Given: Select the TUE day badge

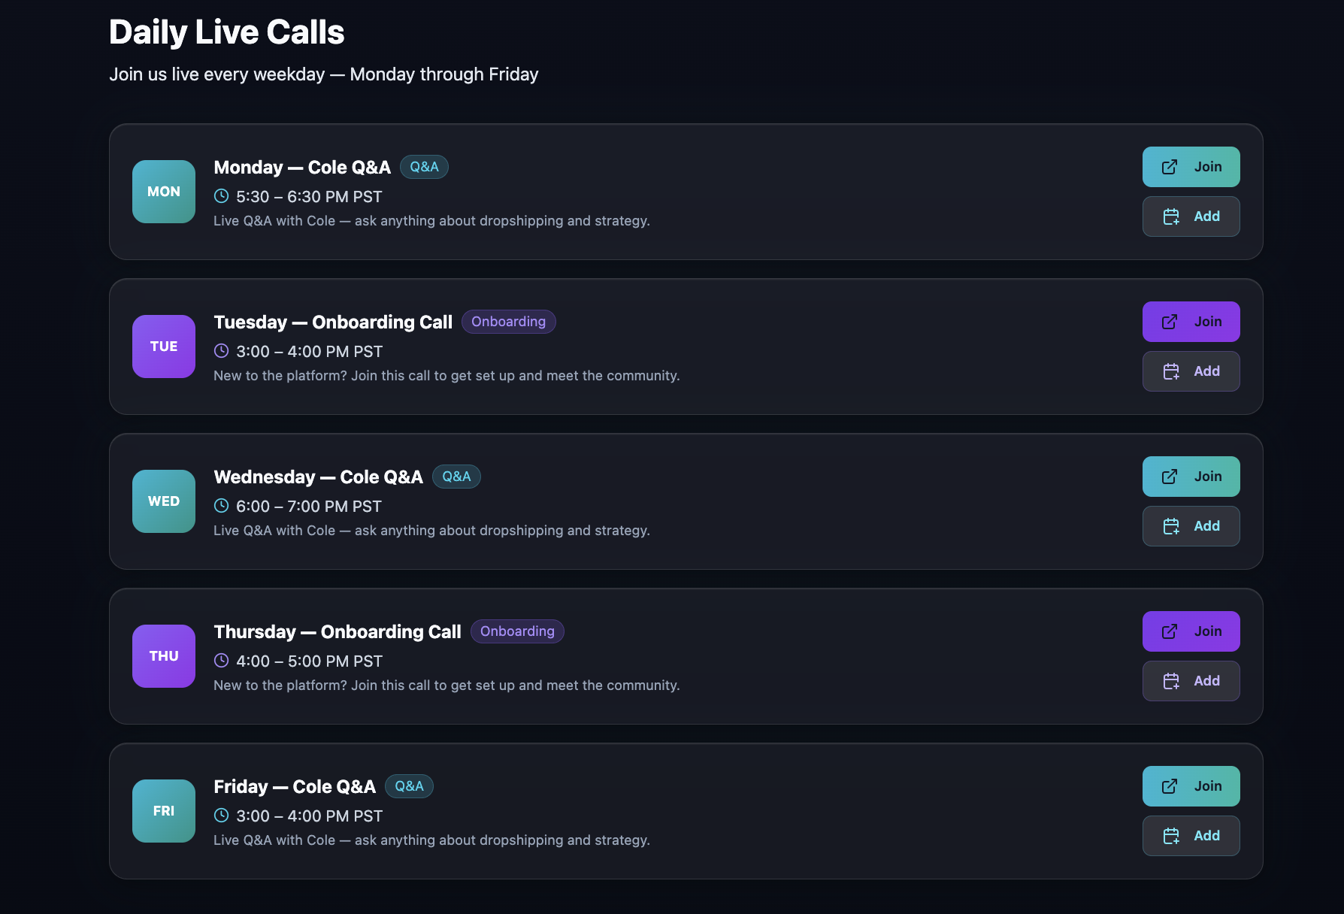Looking at the screenshot, I should click(163, 347).
